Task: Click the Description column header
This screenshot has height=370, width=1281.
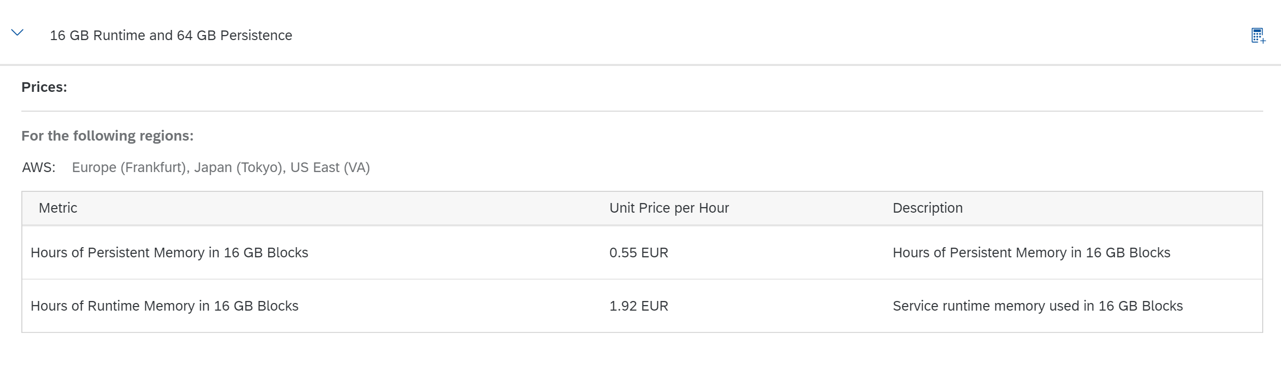Action: click(x=928, y=208)
